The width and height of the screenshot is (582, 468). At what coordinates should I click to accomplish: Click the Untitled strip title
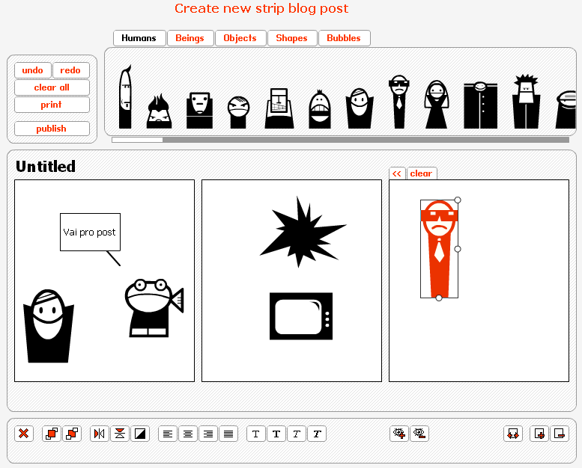tap(46, 167)
